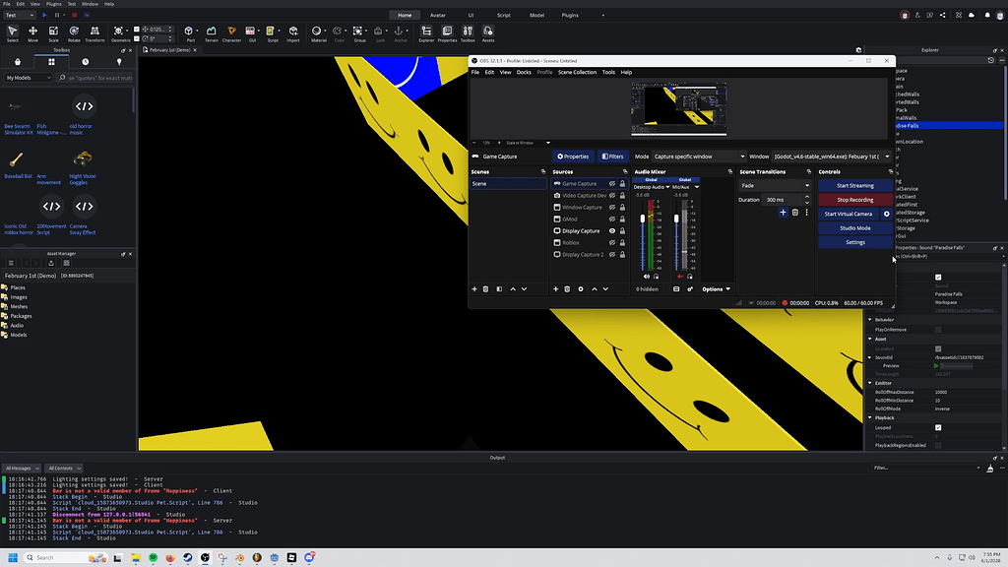Open the Material picker

pos(318,33)
